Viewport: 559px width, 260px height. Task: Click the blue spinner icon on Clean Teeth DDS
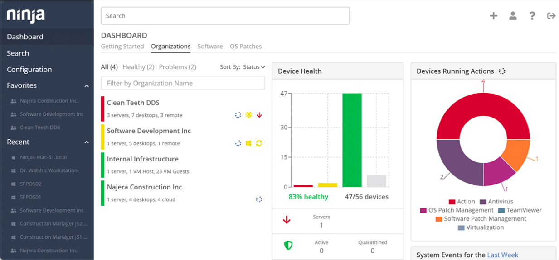(238, 115)
